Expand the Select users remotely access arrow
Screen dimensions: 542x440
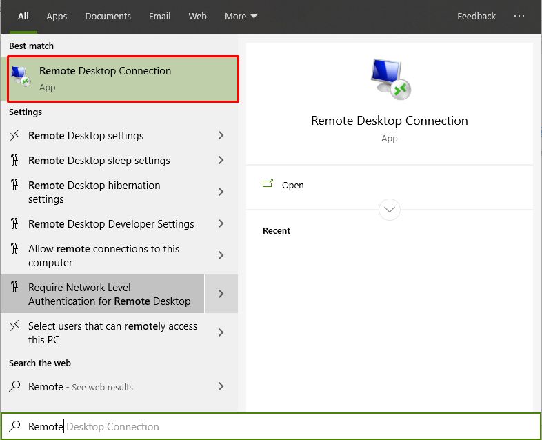point(221,332)
